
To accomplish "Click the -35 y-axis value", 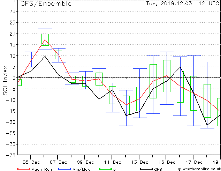I will (x=11, y=155).
